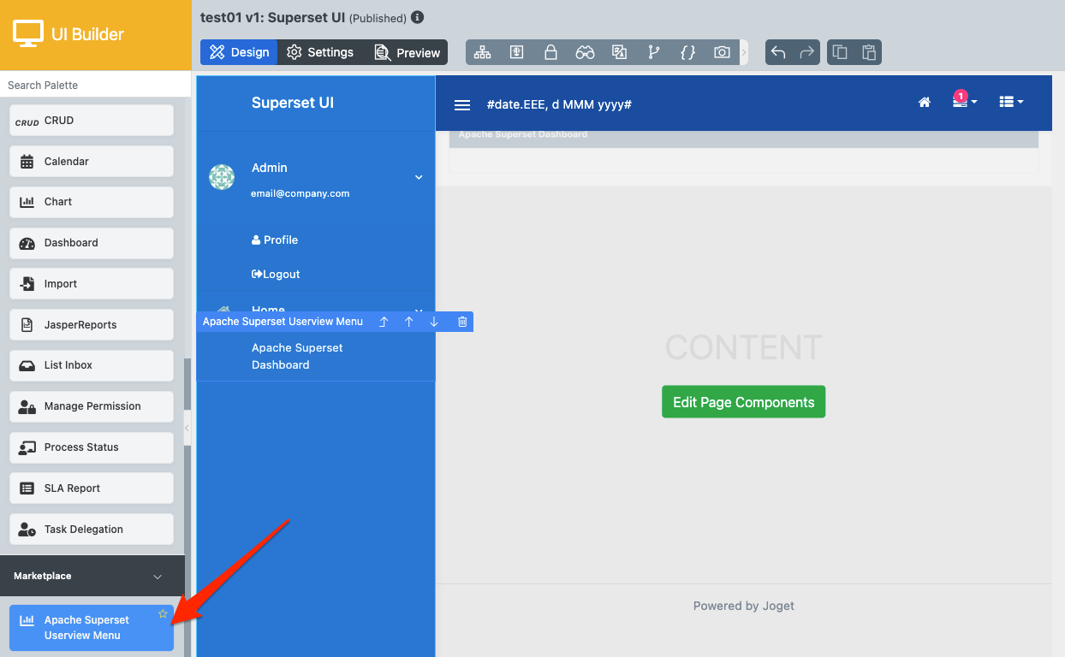The height and width of the screenshot is (657, 1065).
Task: Delete Apache Superset Userview Menu with trash icon
Action: pos(462,322)
